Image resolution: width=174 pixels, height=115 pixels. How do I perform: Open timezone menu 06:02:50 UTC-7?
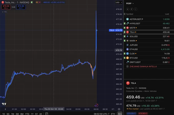coord(102,114)
